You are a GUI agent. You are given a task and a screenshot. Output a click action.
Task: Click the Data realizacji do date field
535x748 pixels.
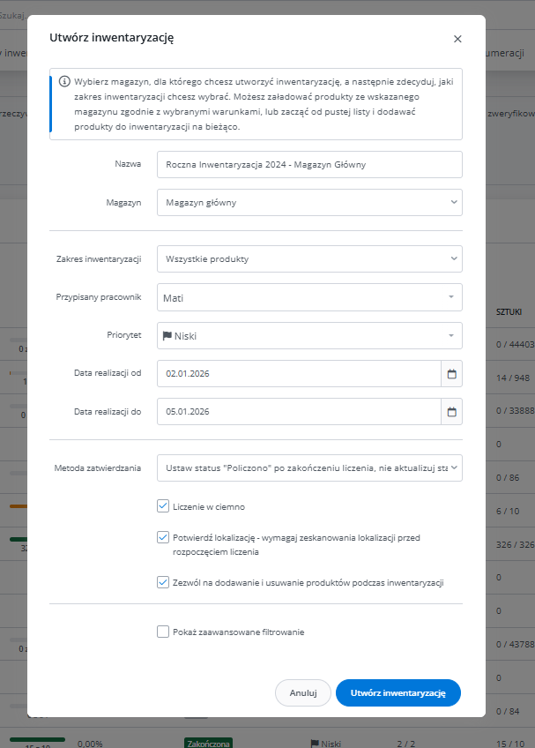[299, 412]
